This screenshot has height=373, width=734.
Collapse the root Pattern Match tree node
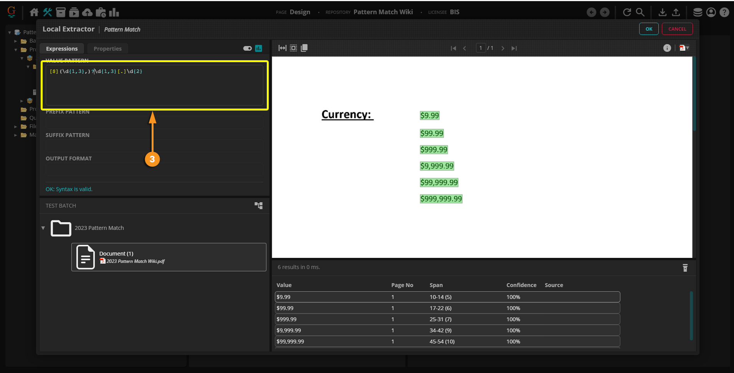click(10, 33)
